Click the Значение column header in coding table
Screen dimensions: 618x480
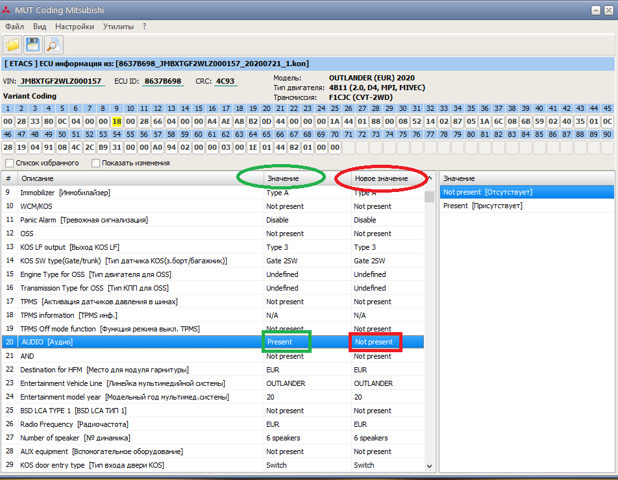click(307, 178)
